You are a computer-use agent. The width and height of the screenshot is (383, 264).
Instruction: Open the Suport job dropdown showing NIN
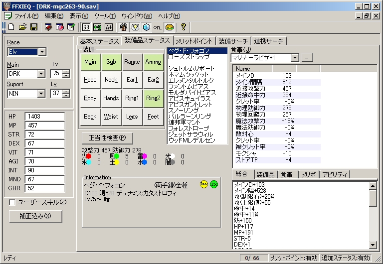pos(41,94)
